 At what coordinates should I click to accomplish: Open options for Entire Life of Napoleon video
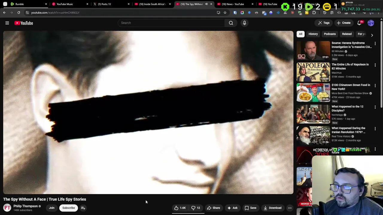[375, 65]
